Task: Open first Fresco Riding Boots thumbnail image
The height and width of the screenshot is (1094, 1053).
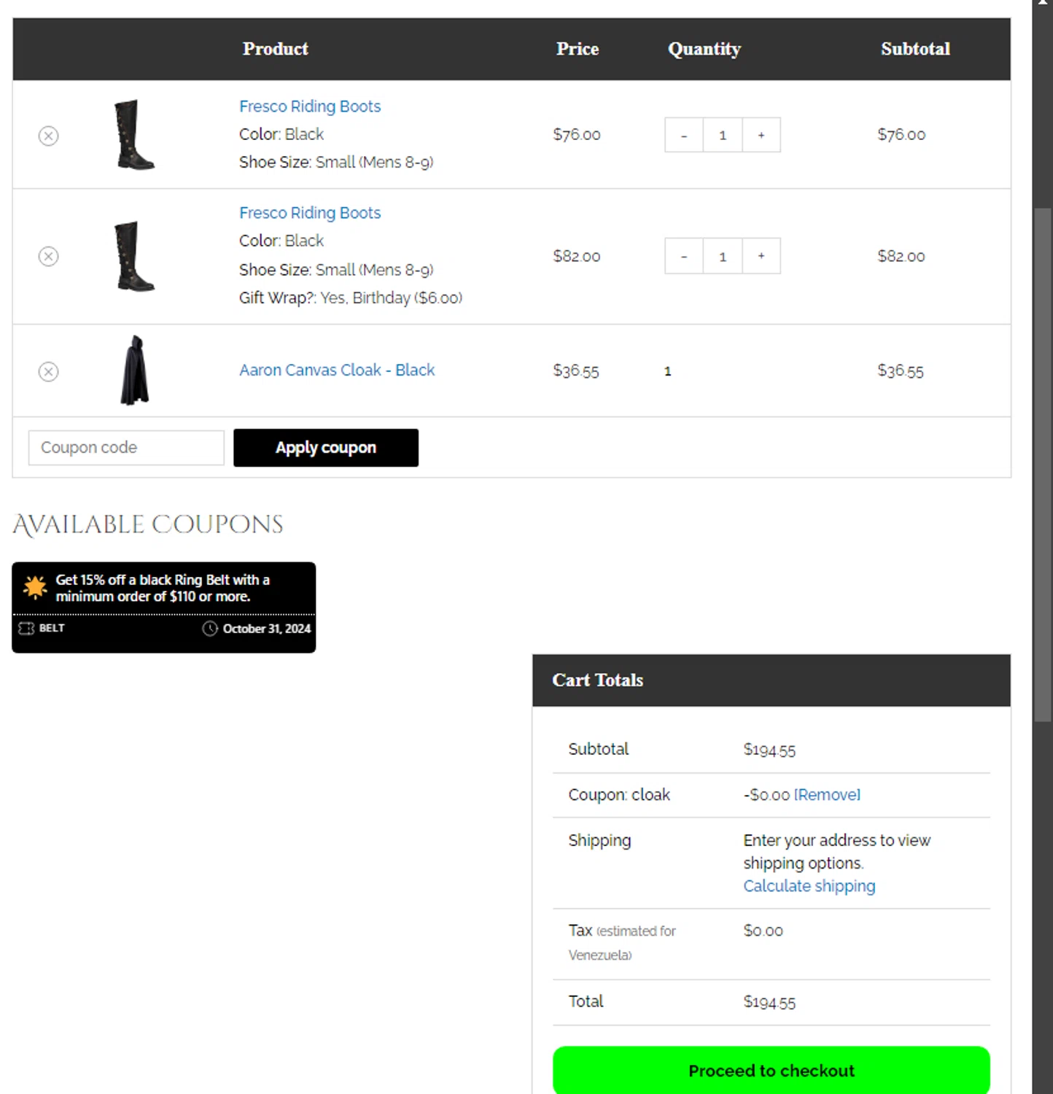Action: pos(135,135)
